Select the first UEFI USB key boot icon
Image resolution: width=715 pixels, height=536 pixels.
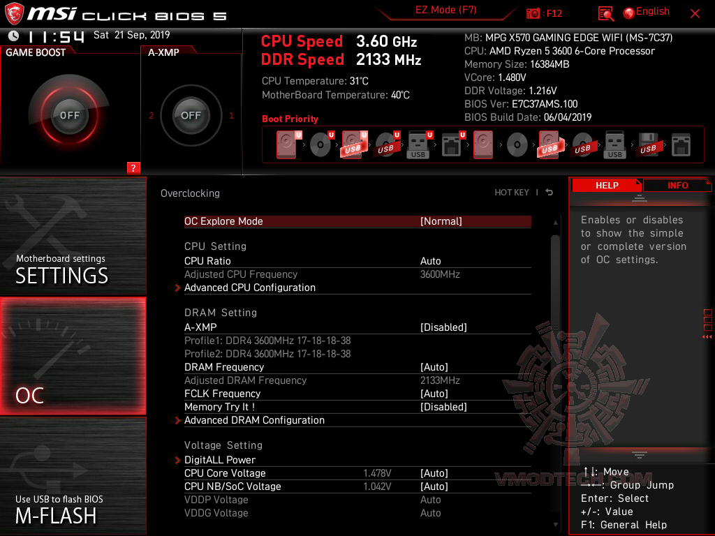coord(419,145)
